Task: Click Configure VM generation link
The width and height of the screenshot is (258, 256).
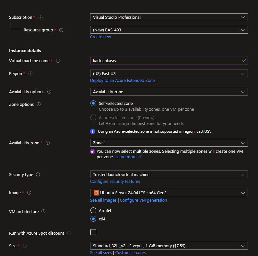Action: point(143,200)
